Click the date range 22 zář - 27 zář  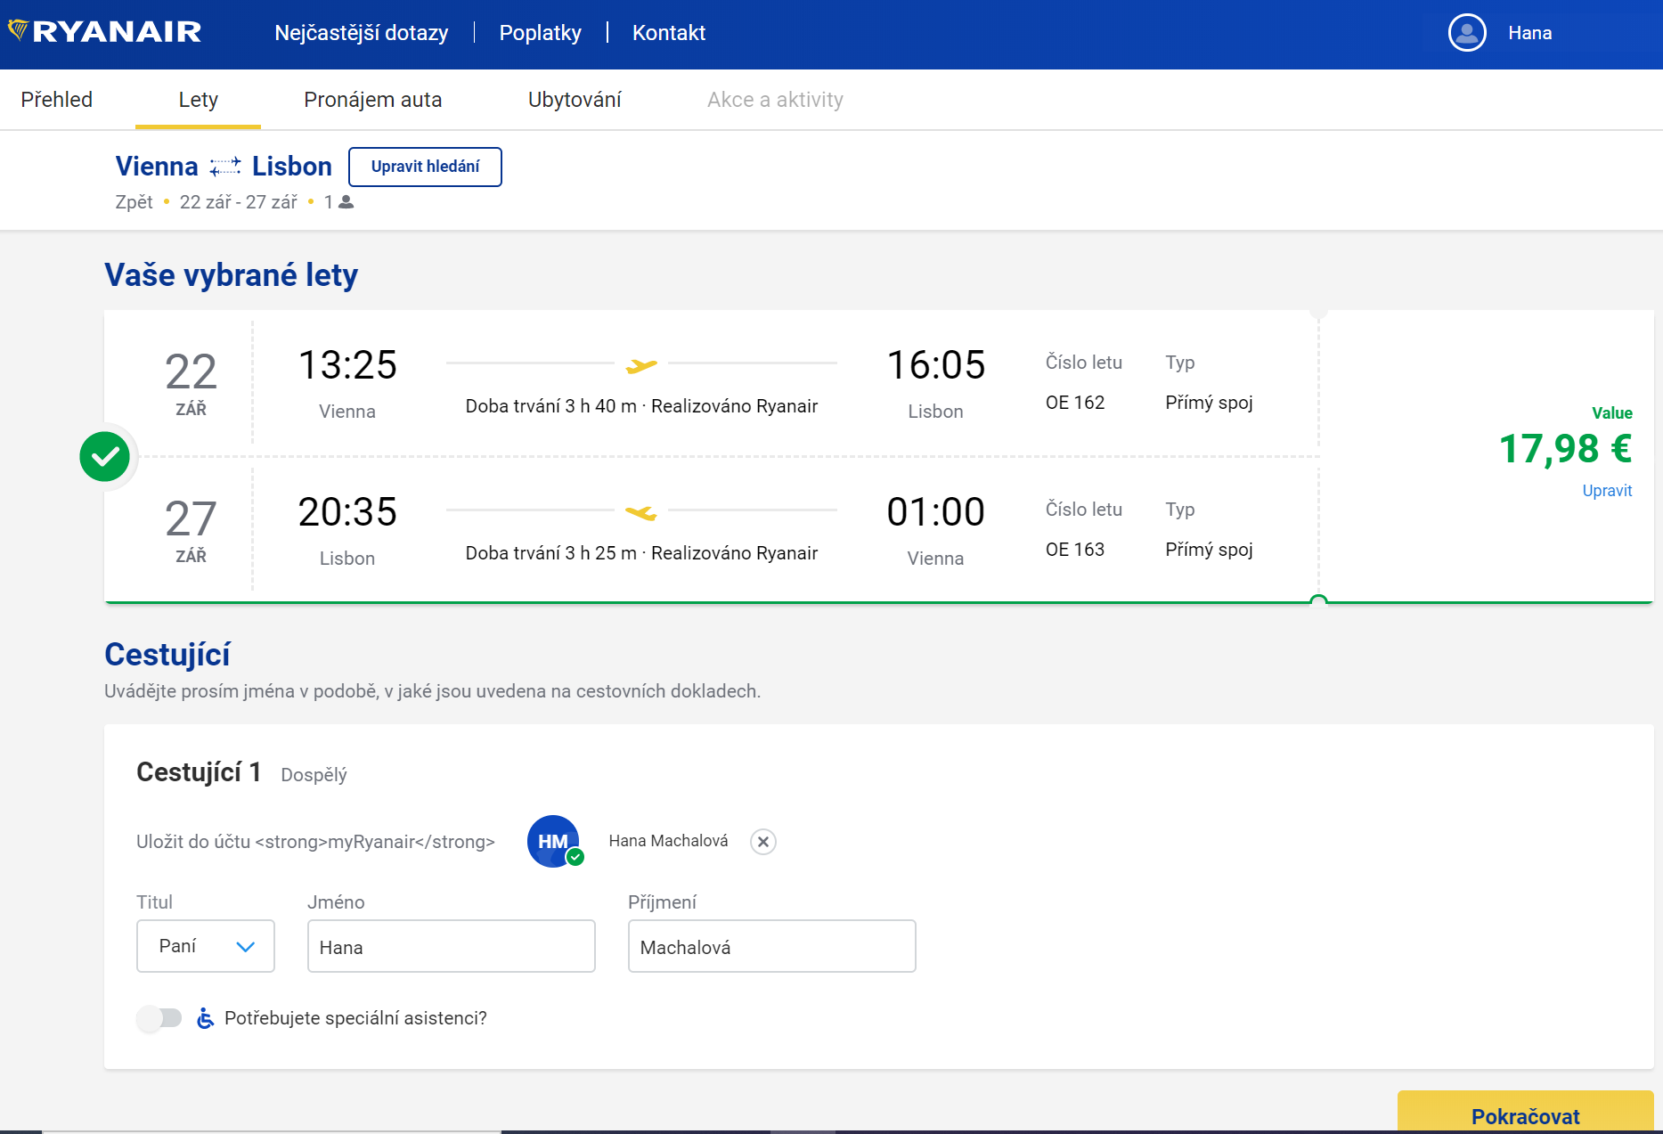click(x=239, y=202)
